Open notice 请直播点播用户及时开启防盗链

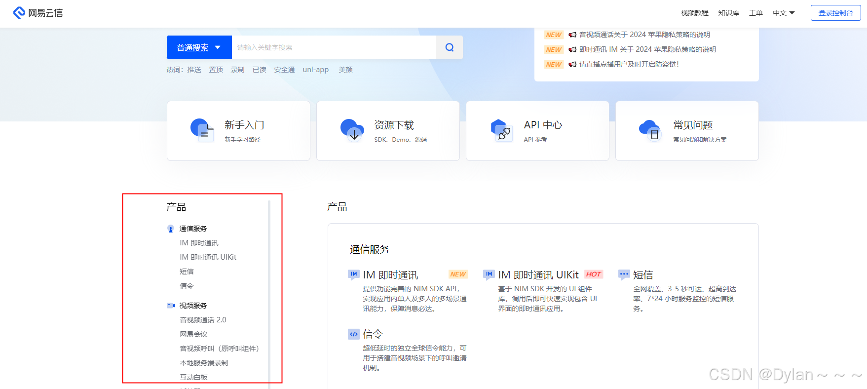tap(629, 64)
